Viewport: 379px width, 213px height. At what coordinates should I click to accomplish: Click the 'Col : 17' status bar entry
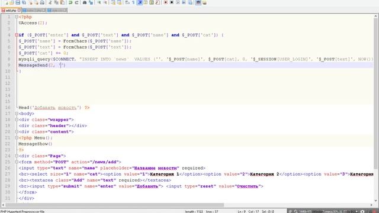click(x=253, y=212)
